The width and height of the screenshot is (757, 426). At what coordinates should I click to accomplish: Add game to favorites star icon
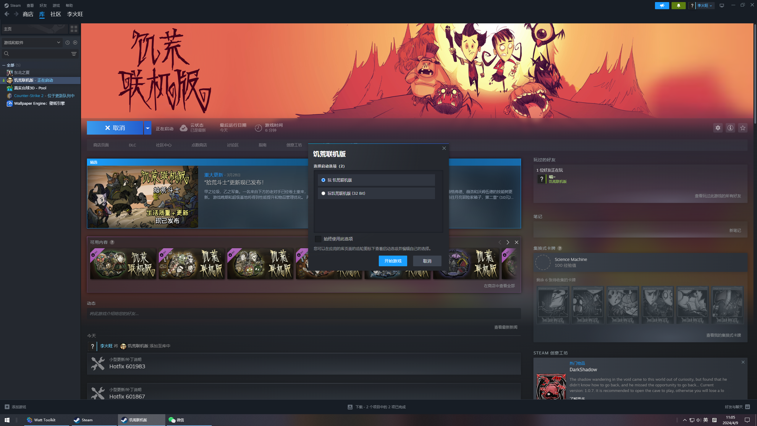[743, 128]
